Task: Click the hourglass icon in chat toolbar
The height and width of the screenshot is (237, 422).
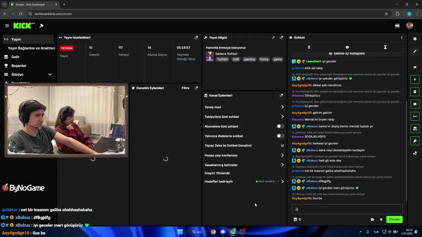Action: point(385,47)
